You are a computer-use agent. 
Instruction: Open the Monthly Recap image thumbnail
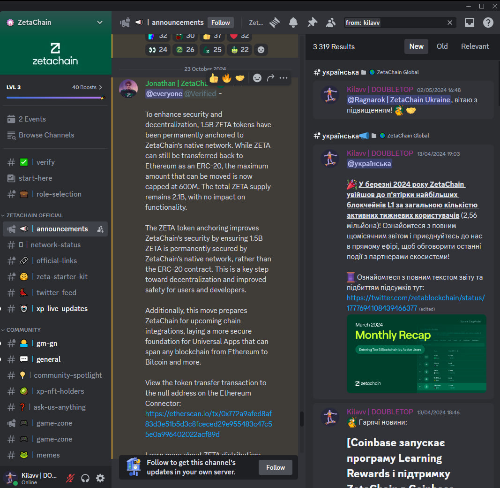417,353
